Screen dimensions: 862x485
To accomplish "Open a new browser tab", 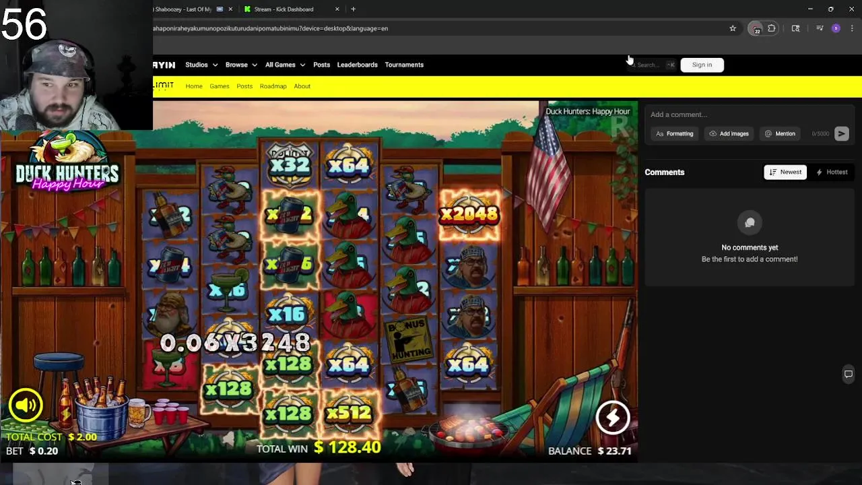I will (x=353, y=9).
